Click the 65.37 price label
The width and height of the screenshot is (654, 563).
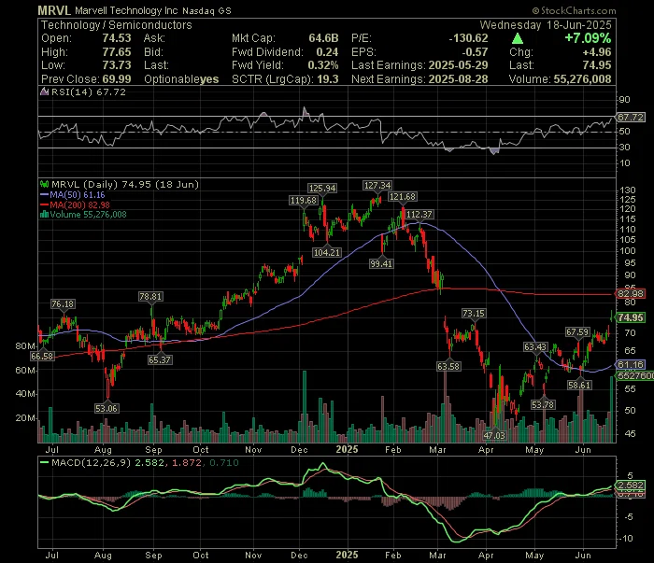160,359
